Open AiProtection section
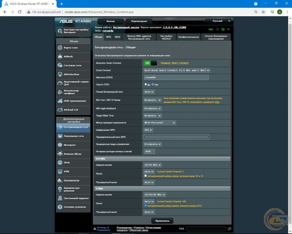 pyautogui.click(x=73, y=74)
